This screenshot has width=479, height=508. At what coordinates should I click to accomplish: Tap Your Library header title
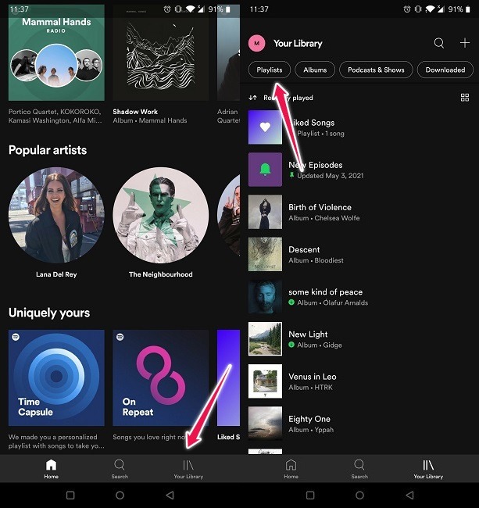[x=298, y=44]
